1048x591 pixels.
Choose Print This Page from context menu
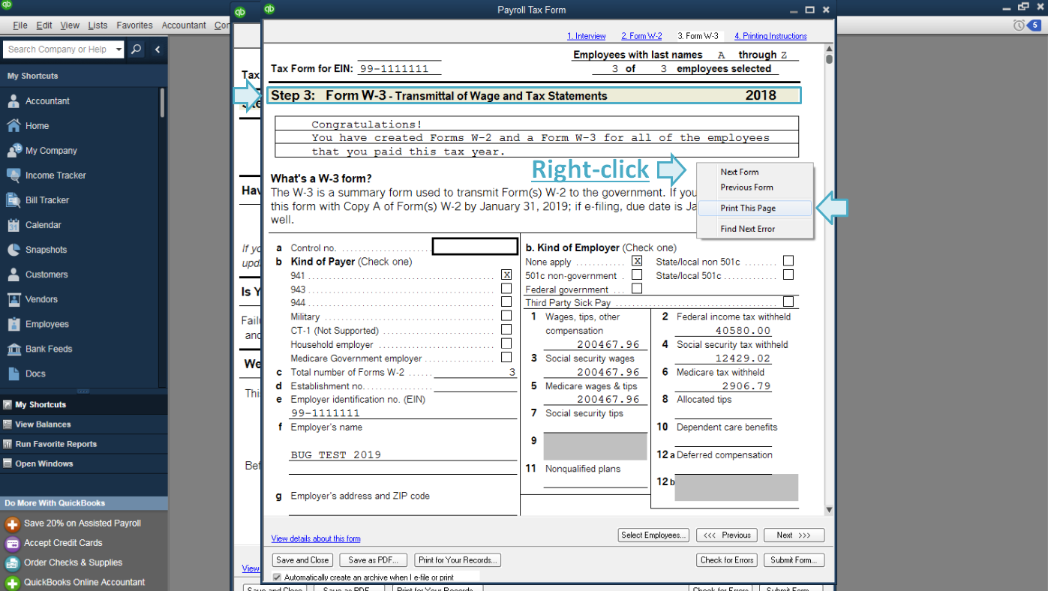755,208
